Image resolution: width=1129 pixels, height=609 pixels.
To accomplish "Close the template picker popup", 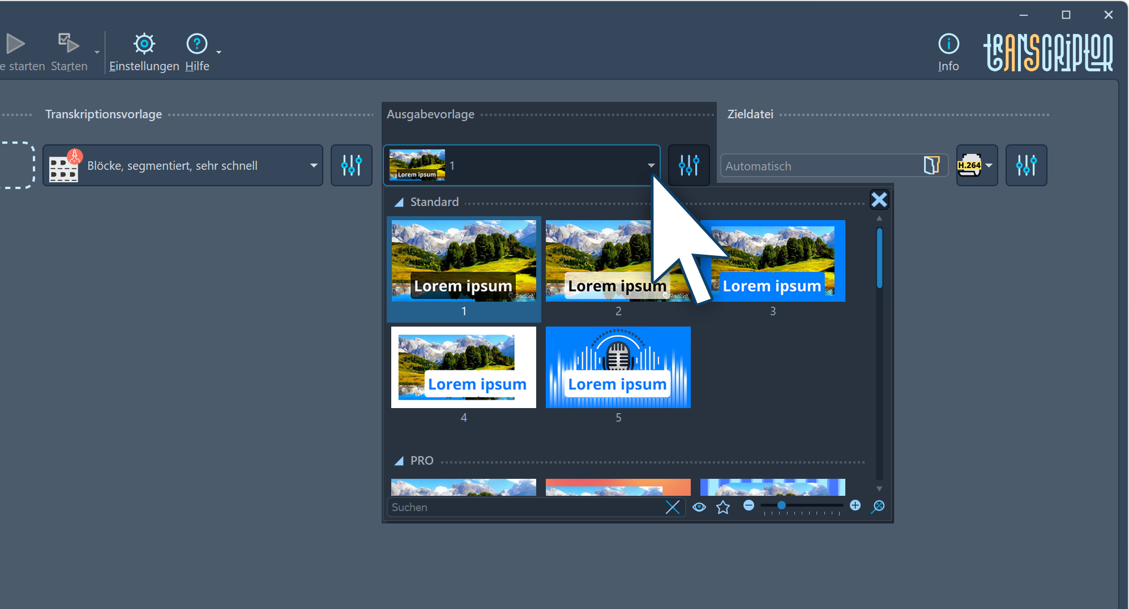I will coord(879,199).
